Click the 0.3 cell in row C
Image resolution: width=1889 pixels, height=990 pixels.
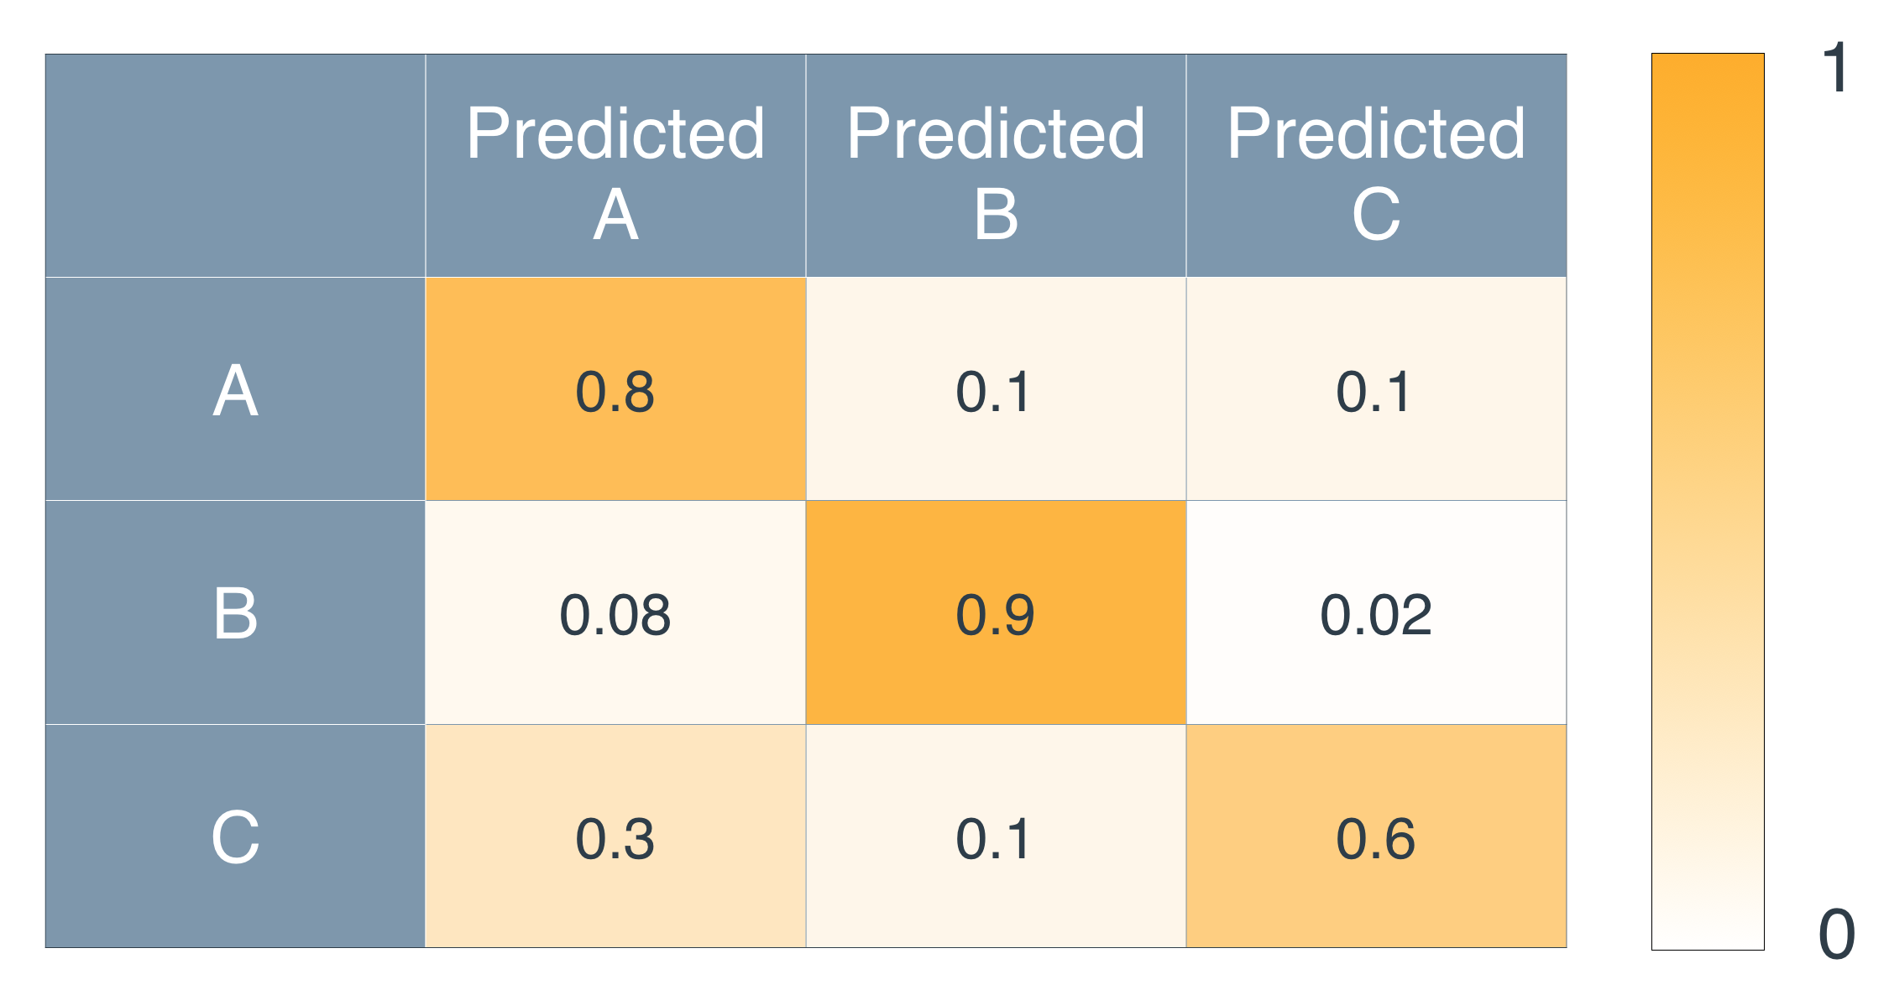615,836
